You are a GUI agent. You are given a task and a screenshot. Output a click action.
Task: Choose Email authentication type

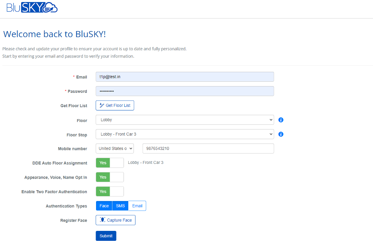coord(137,206)
